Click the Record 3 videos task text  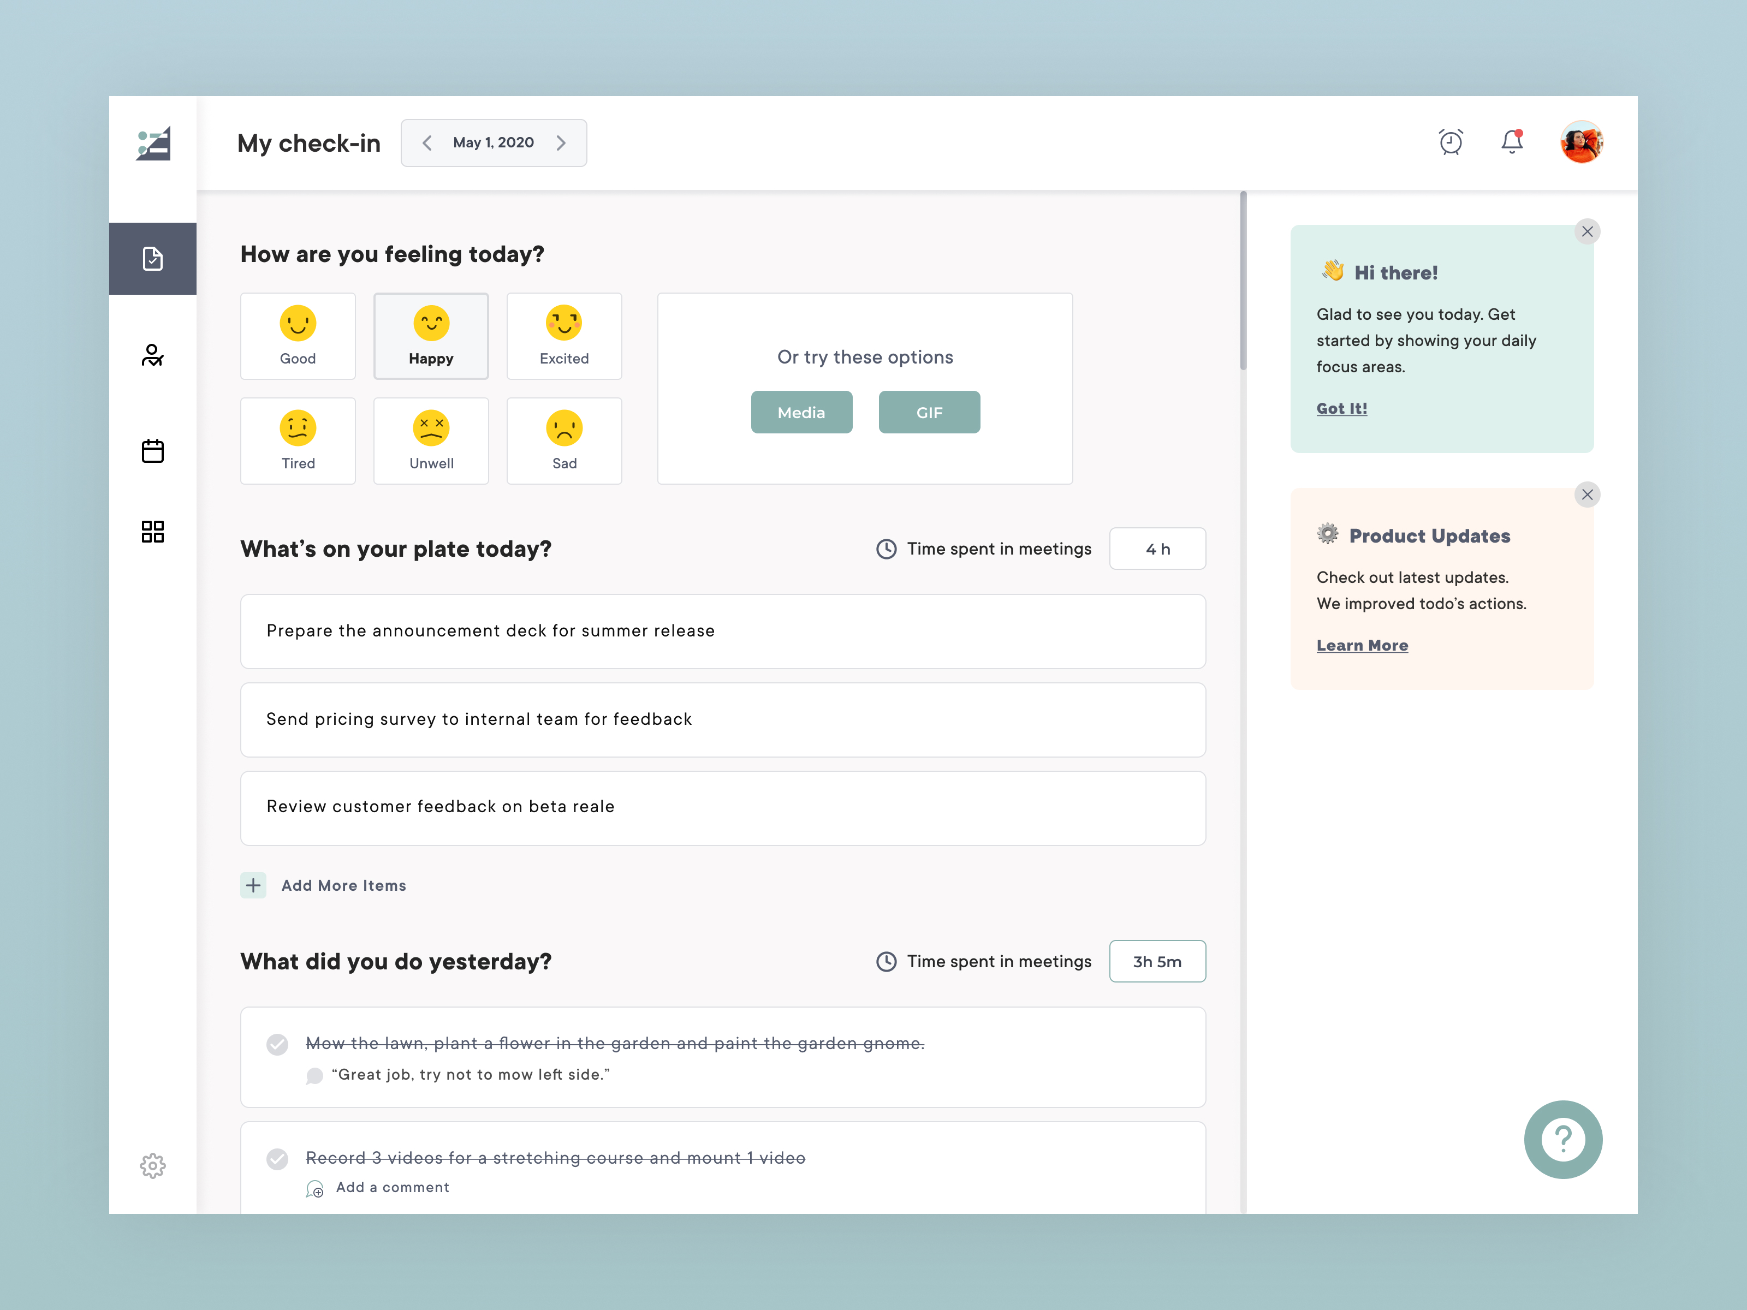(556, 1158)
